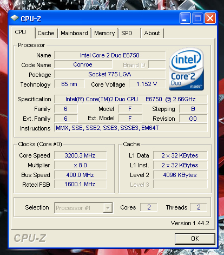
Task: Click the Specification field showing '@ 2.66GHz'
Action: click(x=131, y=99)
